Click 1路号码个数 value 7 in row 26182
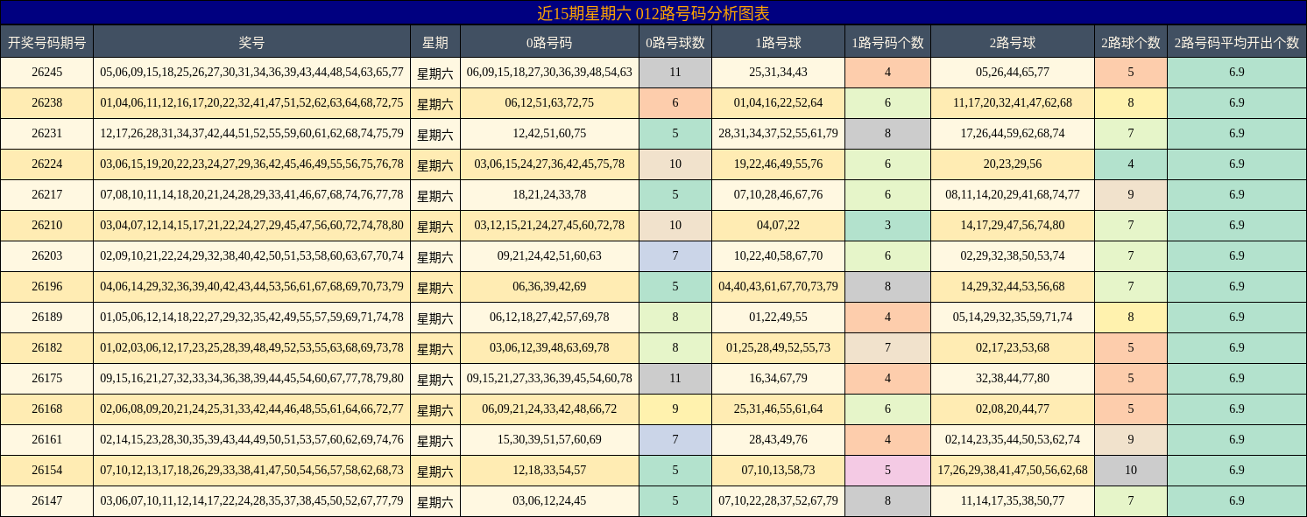The height and width of the screenshot is (517, 1307). click(887, 348)
